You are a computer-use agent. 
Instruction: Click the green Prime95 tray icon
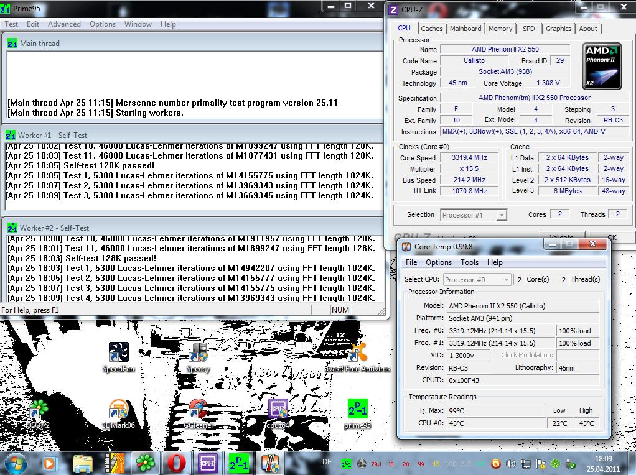coord(347,464)
